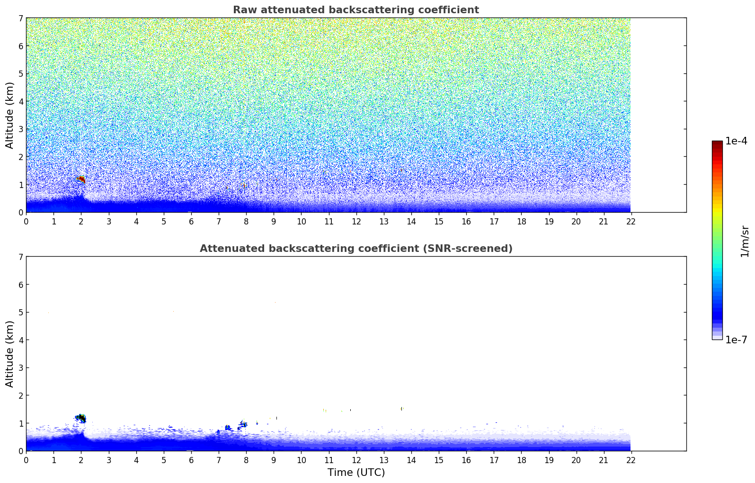This screenshot has height=483, width=755.
Task: Click the red cloud blob near 2 UTC in Raw plot
Action: (x=81, y=179)
